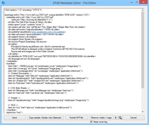Click the dc:identifier EPB-UUID line

[52, 56]
